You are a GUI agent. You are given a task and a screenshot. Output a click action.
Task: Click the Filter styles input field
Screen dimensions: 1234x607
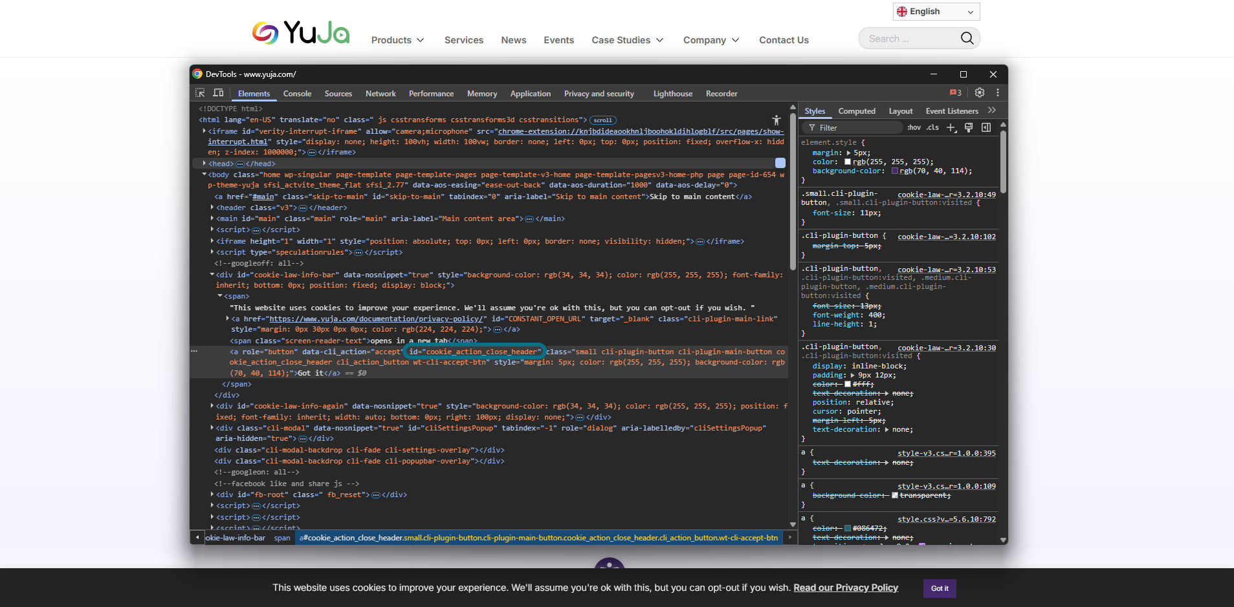(x=853, y=128)
